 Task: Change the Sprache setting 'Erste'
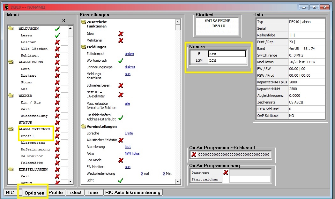tap(129, 134)
